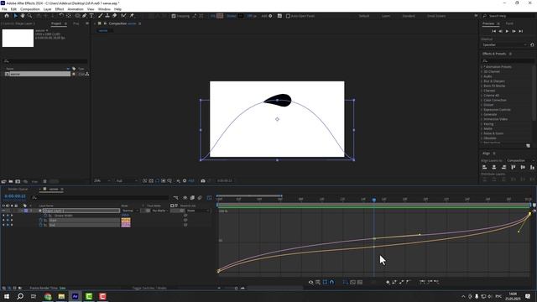Toggle Shape Layer 1 visibility eye
The height and width of the screenshot is (302, 537).
(x=3, y=211)
